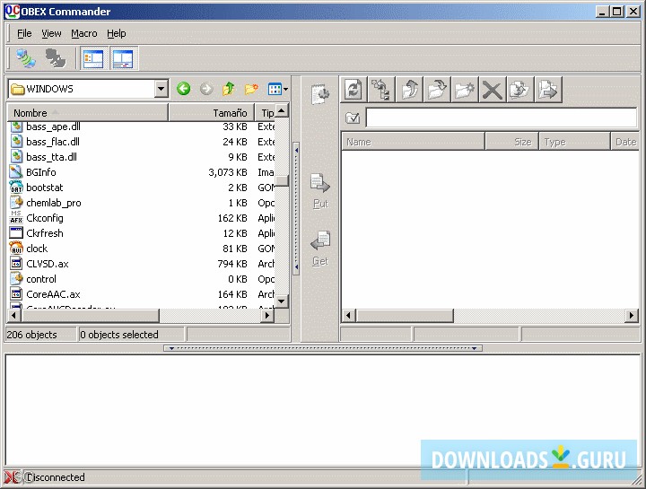Select the control file

point(40,279)
